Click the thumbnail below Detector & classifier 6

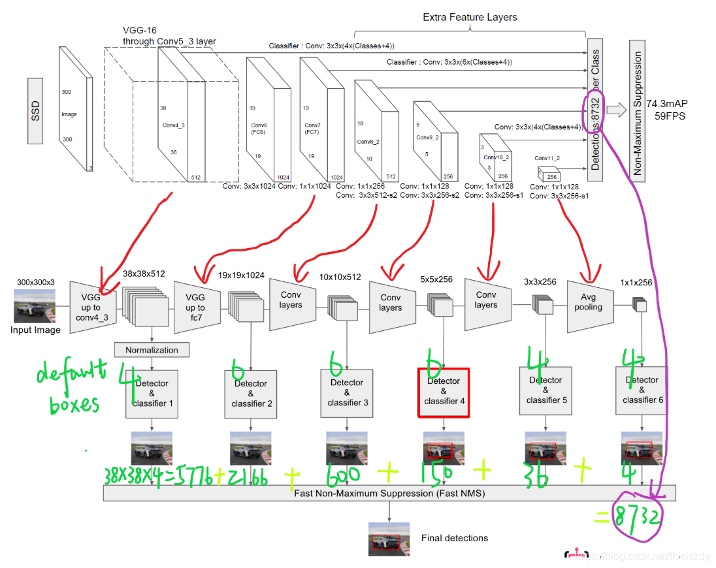coord(642,449)
